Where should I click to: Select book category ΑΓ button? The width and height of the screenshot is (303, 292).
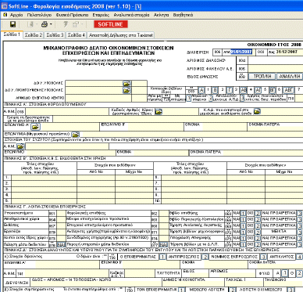(258, 90)
